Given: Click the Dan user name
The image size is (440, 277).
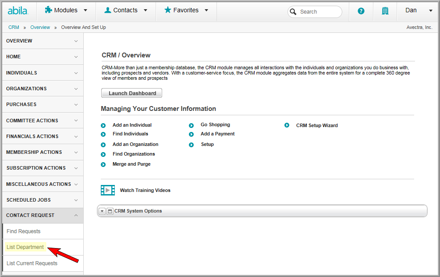Looking at the screenshot, I should [x=411, y=11].
